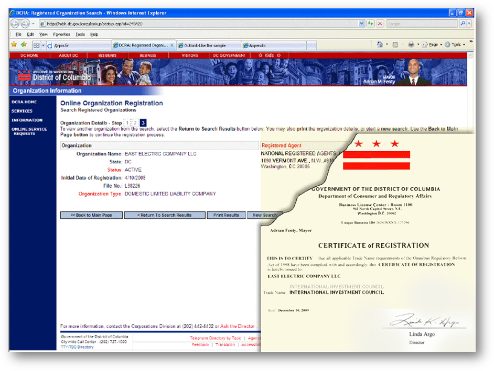Run search with the magnifier icon
The width and height of the screenshot is (494, 371).
pos(463,24)
